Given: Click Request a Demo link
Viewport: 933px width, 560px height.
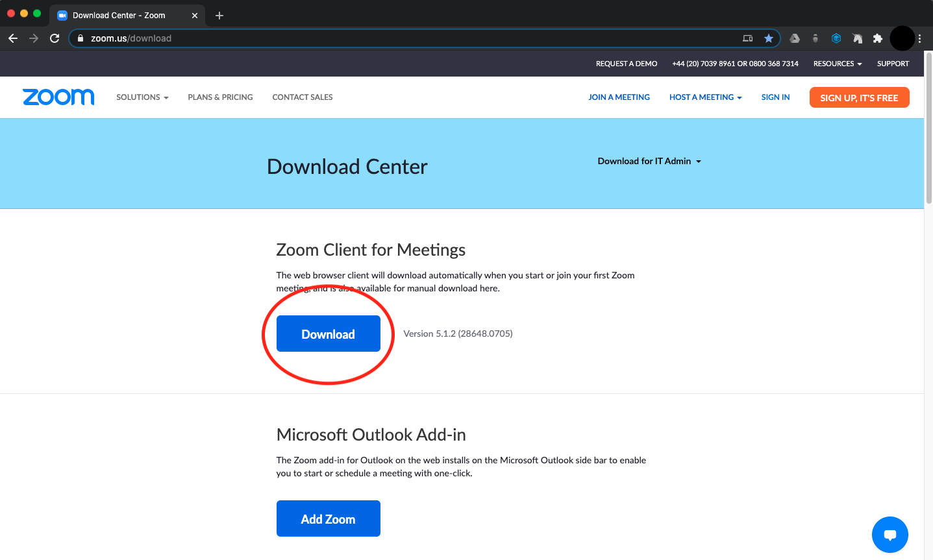Looking at the screenshot, I should pyautogui.click(x=627, y=64).
